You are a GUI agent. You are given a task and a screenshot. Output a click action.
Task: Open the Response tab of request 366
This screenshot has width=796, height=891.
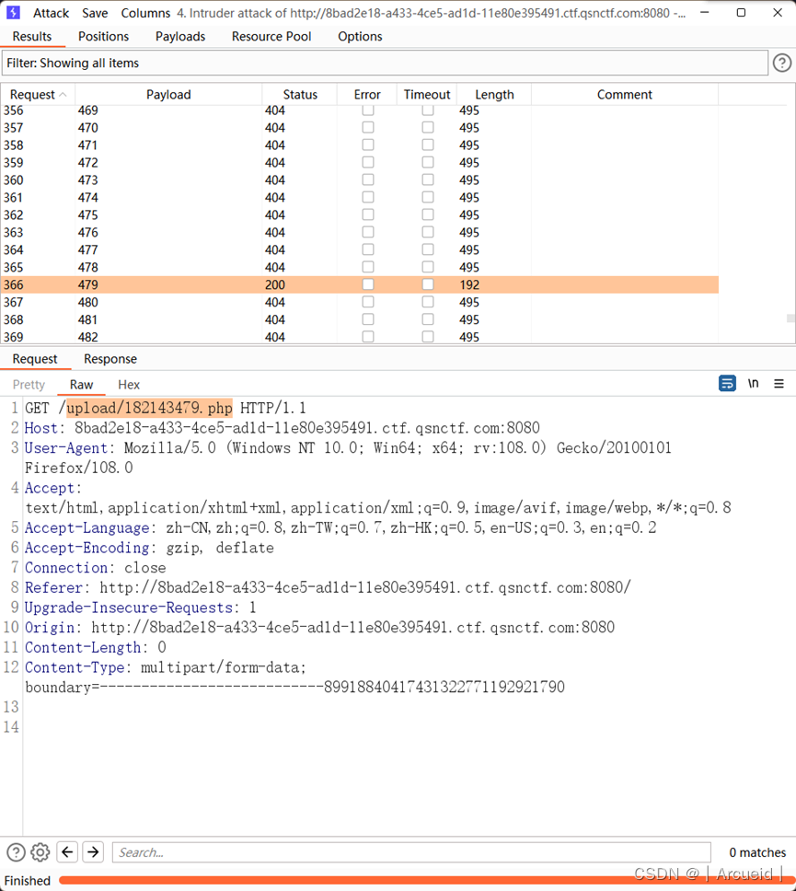pos(110,359)
